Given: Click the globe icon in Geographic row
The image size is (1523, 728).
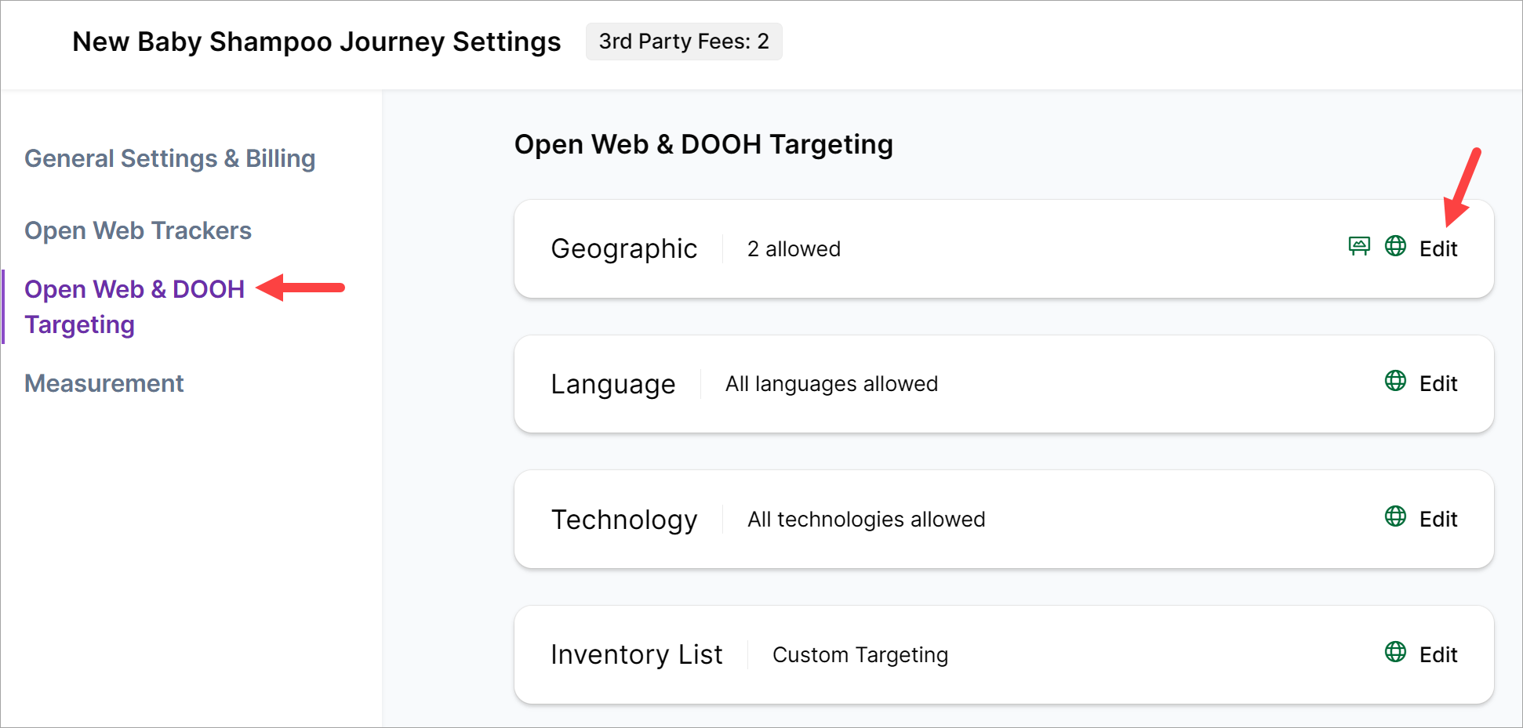Looking at the screenshot, I should pyautogui.click(x=1395, y=246).
